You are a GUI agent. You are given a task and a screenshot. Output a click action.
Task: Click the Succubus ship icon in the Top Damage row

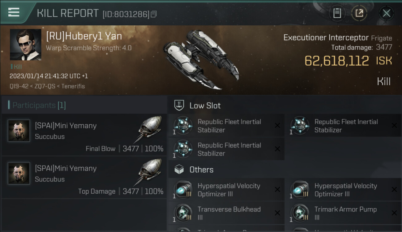point(150,173)
